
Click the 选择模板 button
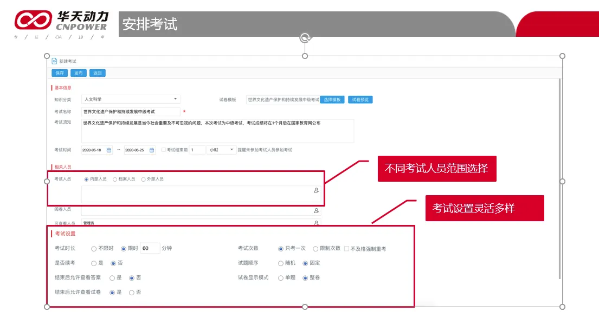point(332,99)
